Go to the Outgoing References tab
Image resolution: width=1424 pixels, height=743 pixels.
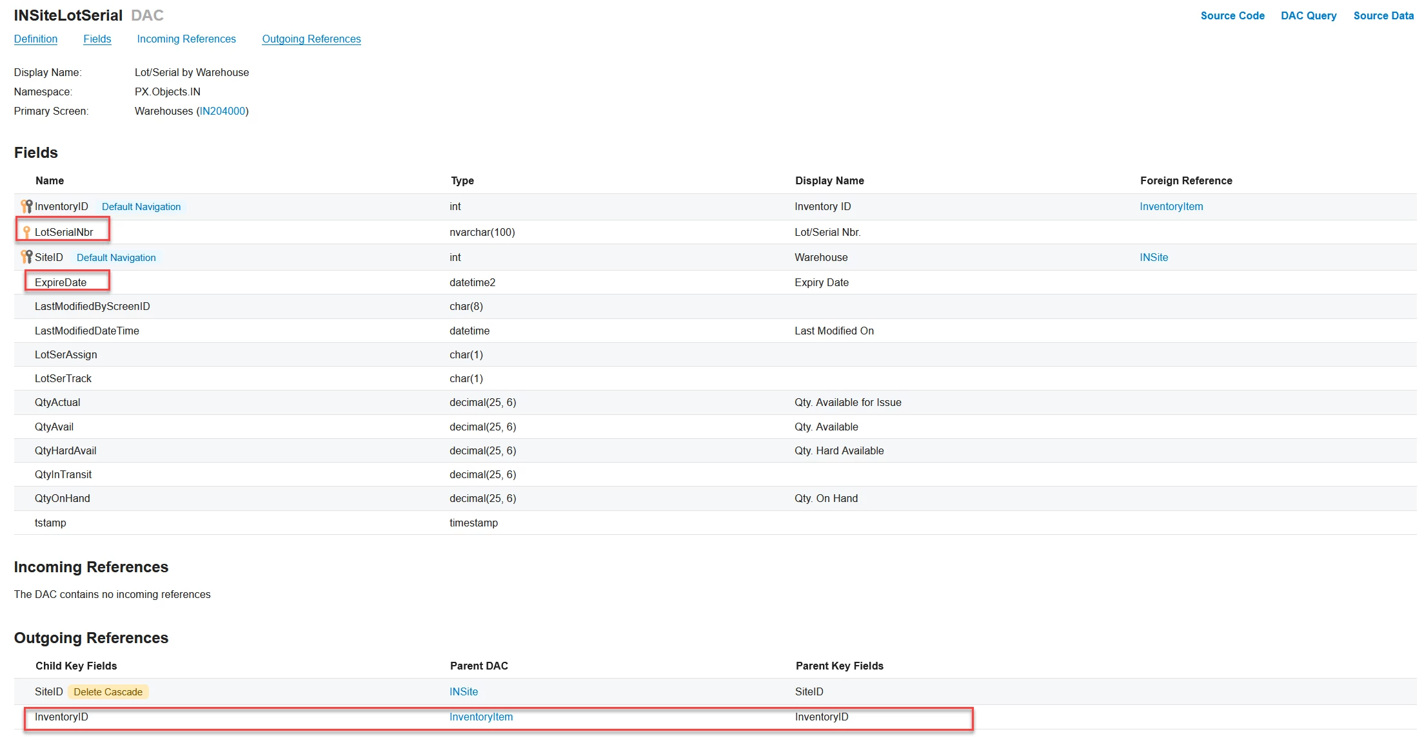pos(311,39)
